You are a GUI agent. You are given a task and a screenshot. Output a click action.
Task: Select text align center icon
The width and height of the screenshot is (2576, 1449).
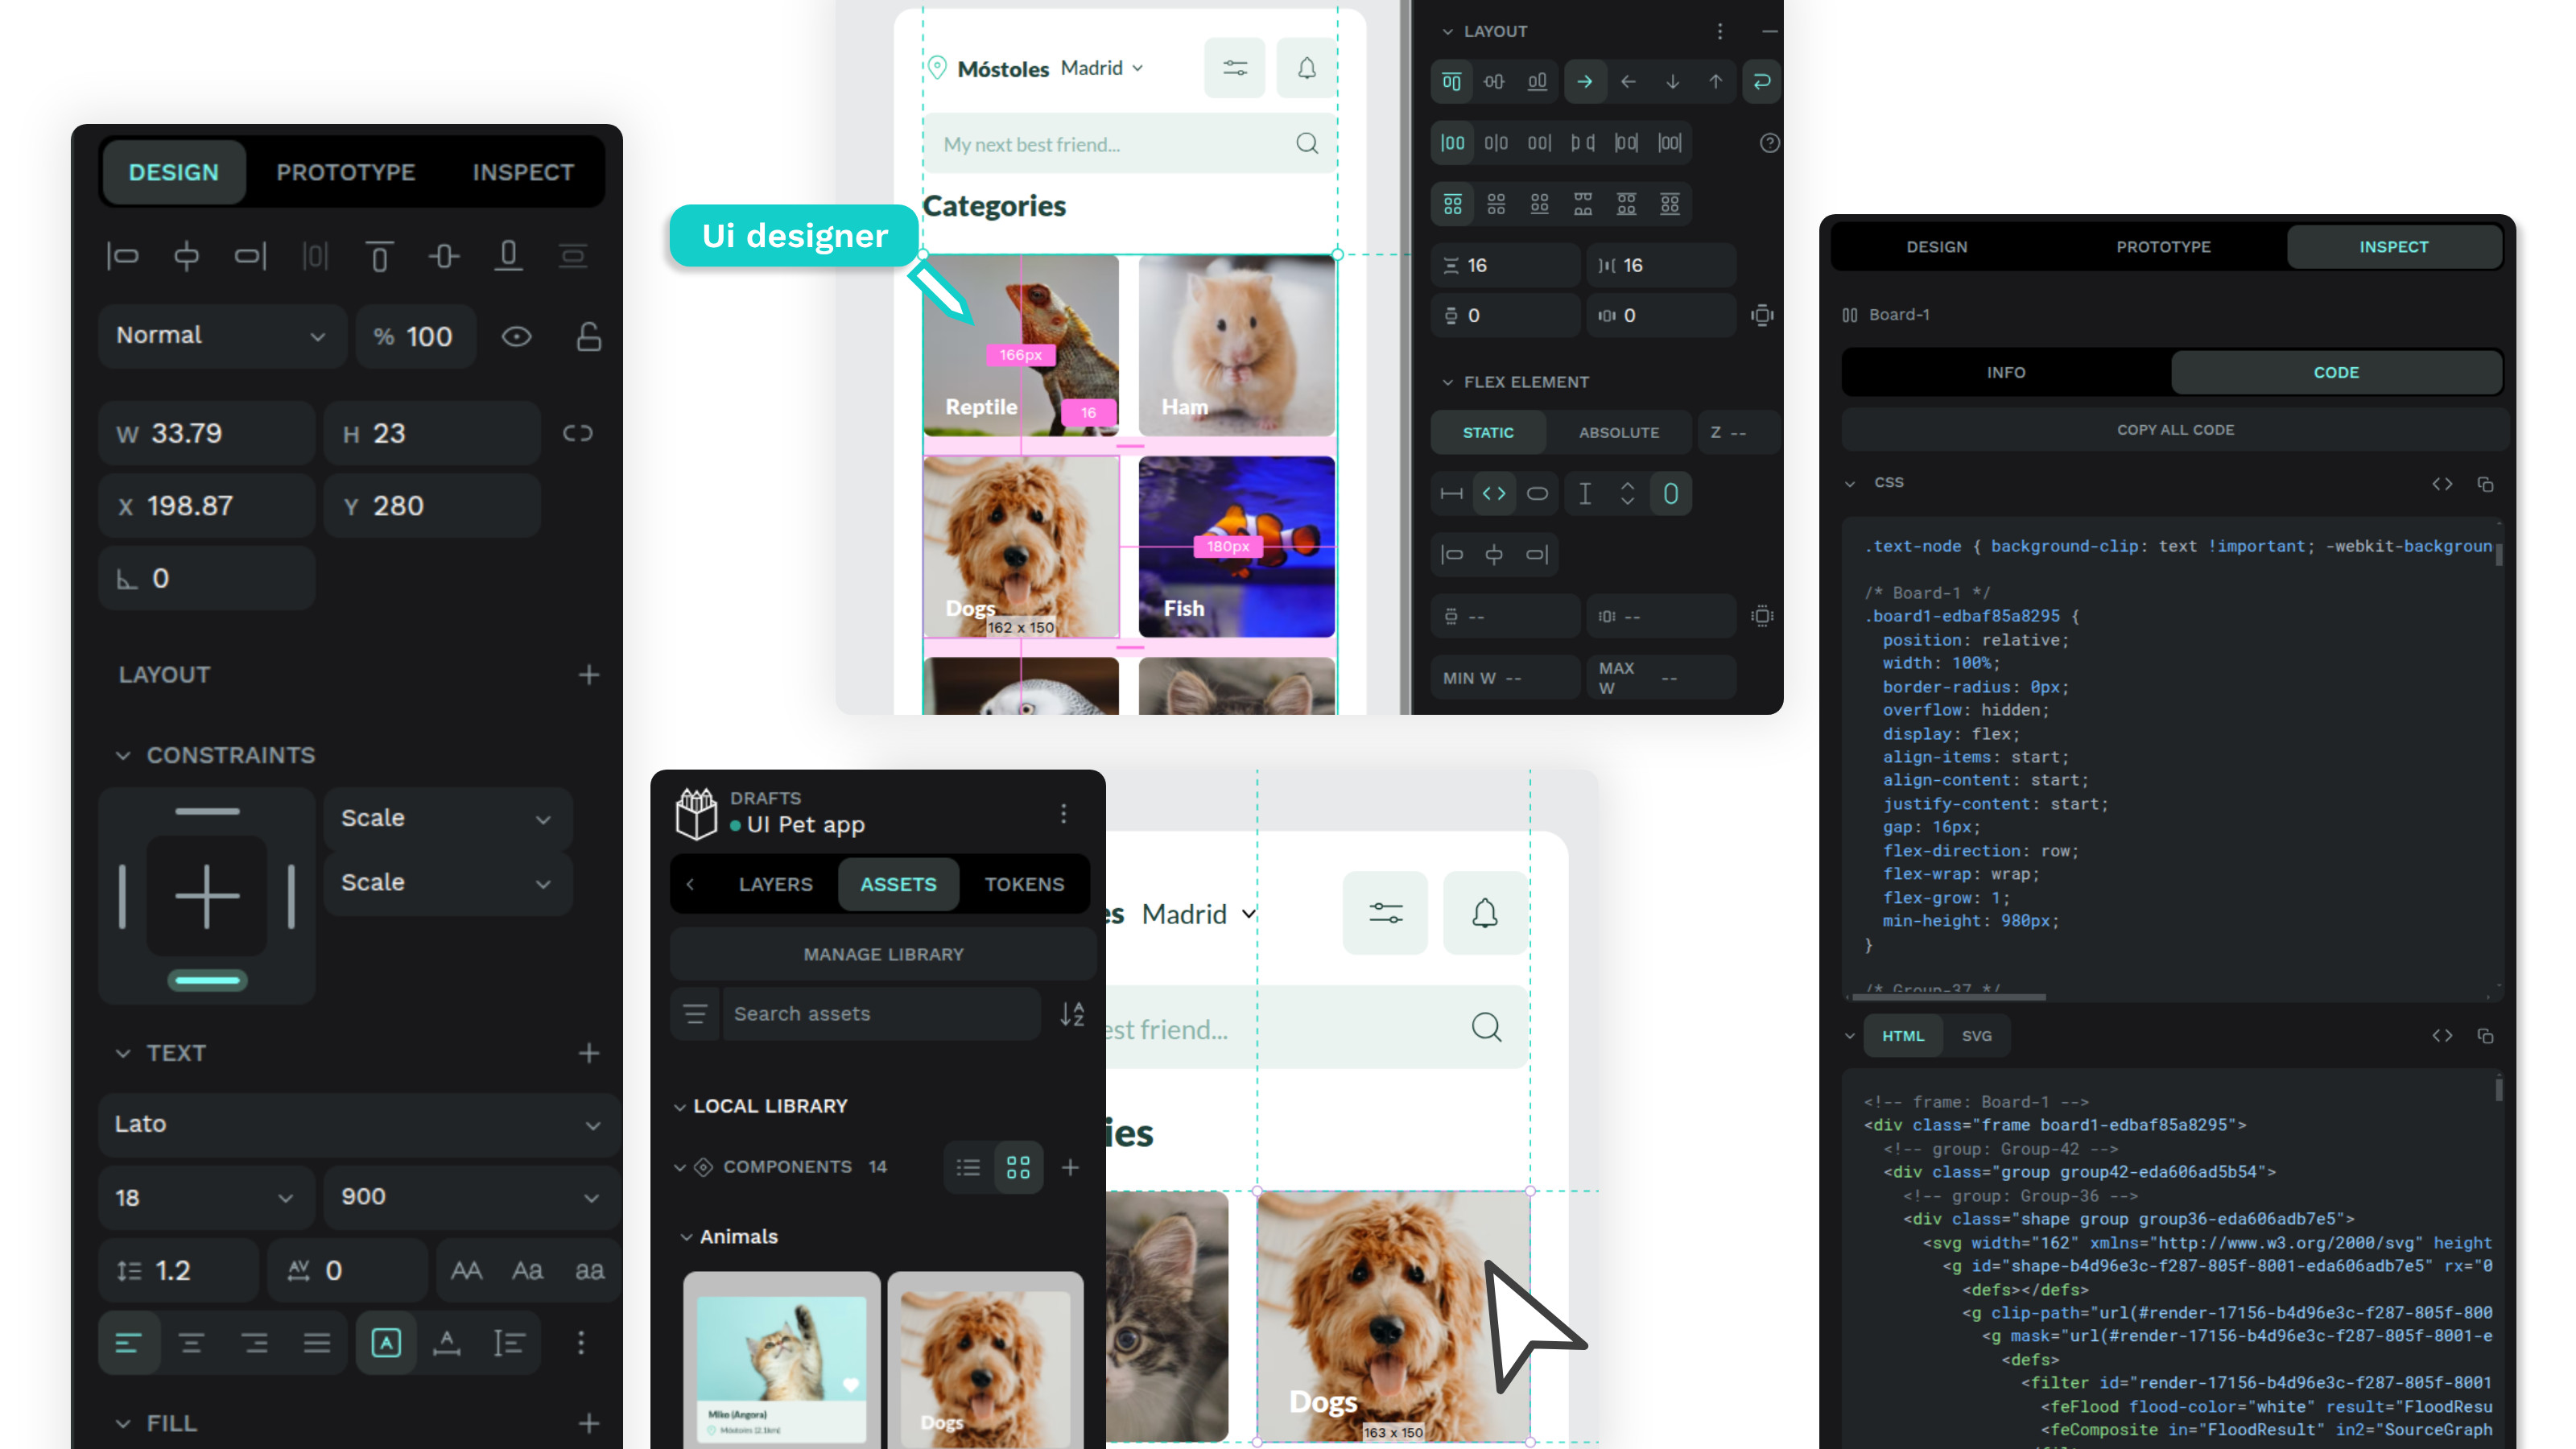tap(191, 1343)
